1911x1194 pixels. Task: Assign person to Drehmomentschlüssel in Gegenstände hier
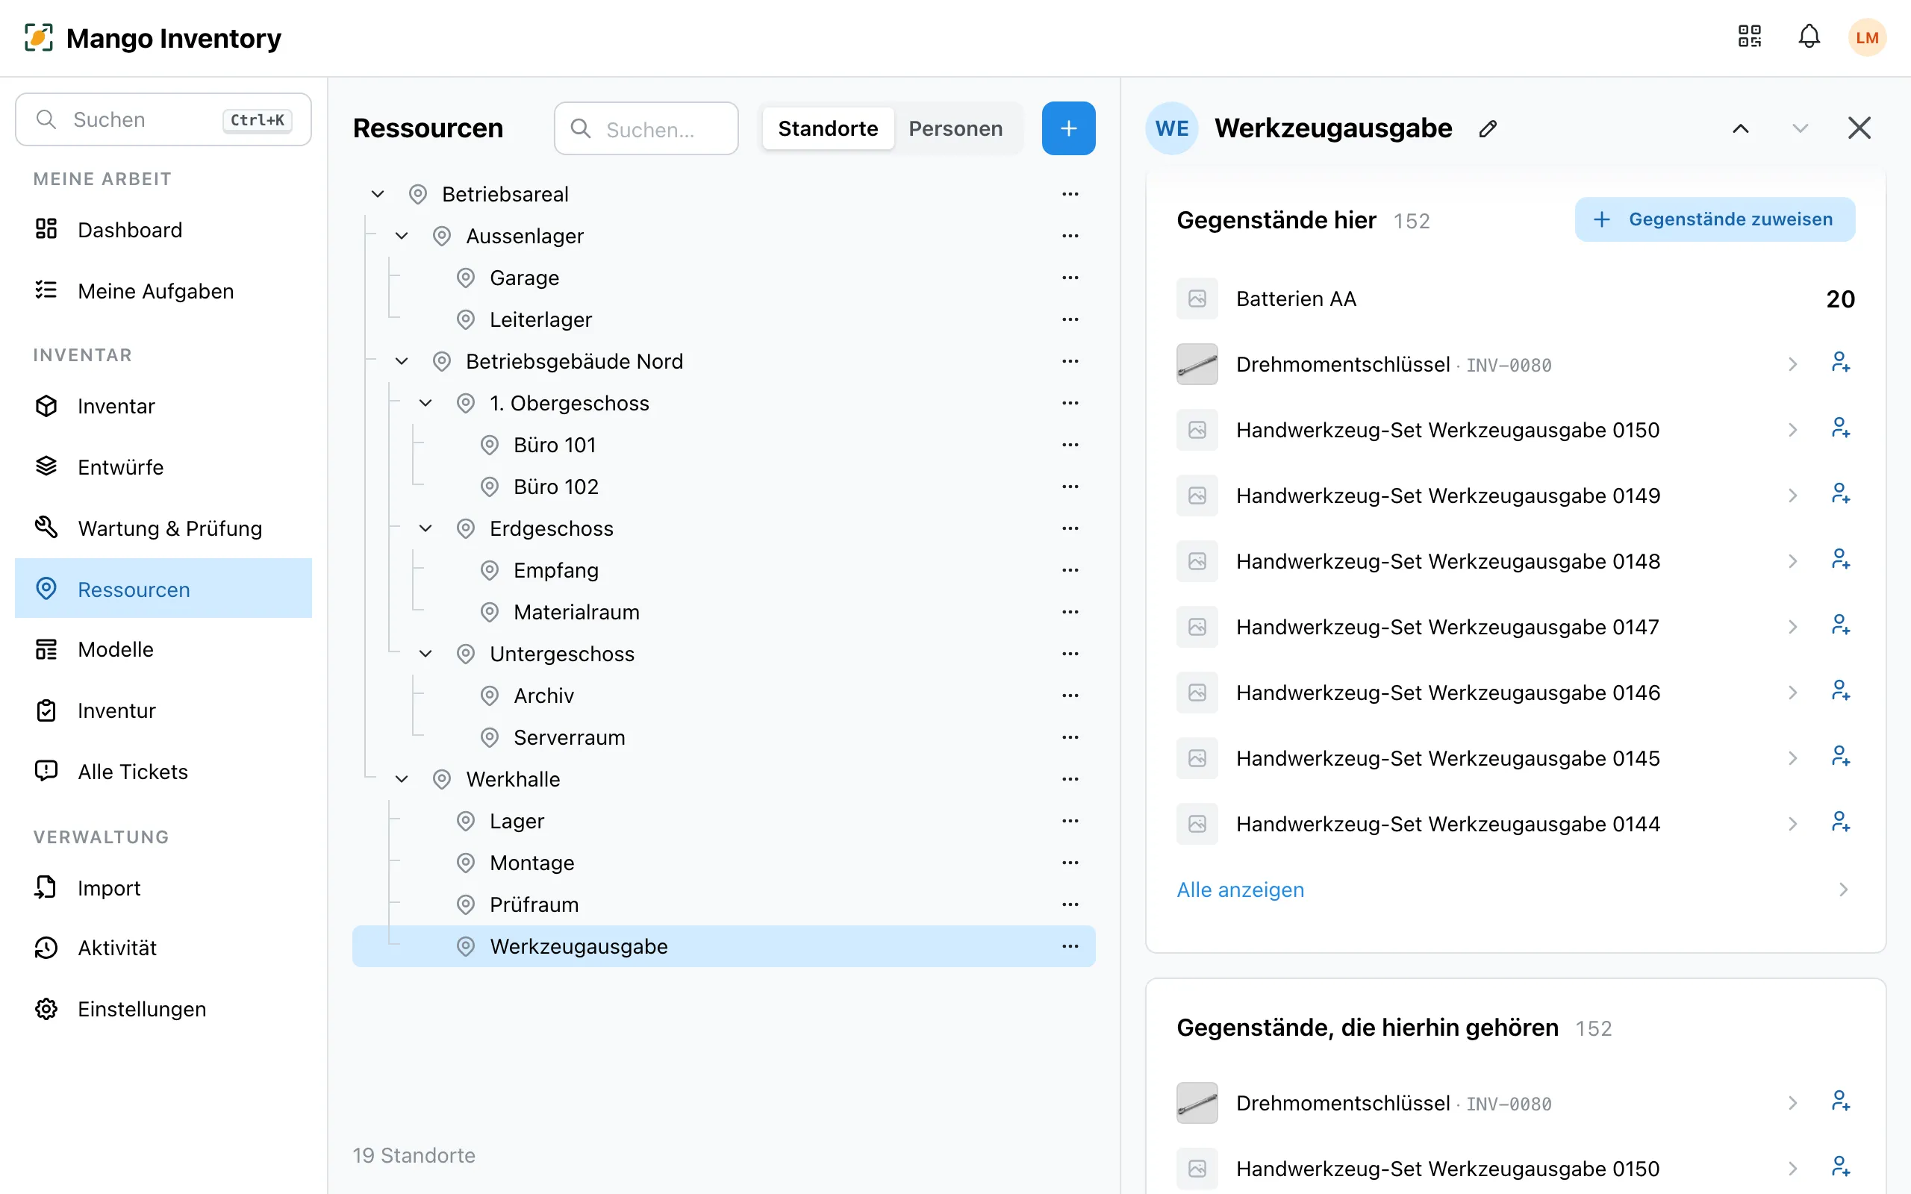(1841, 364)
